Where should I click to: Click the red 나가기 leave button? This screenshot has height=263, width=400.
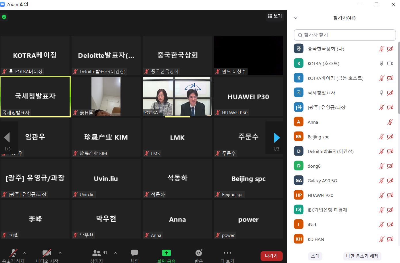271,256
